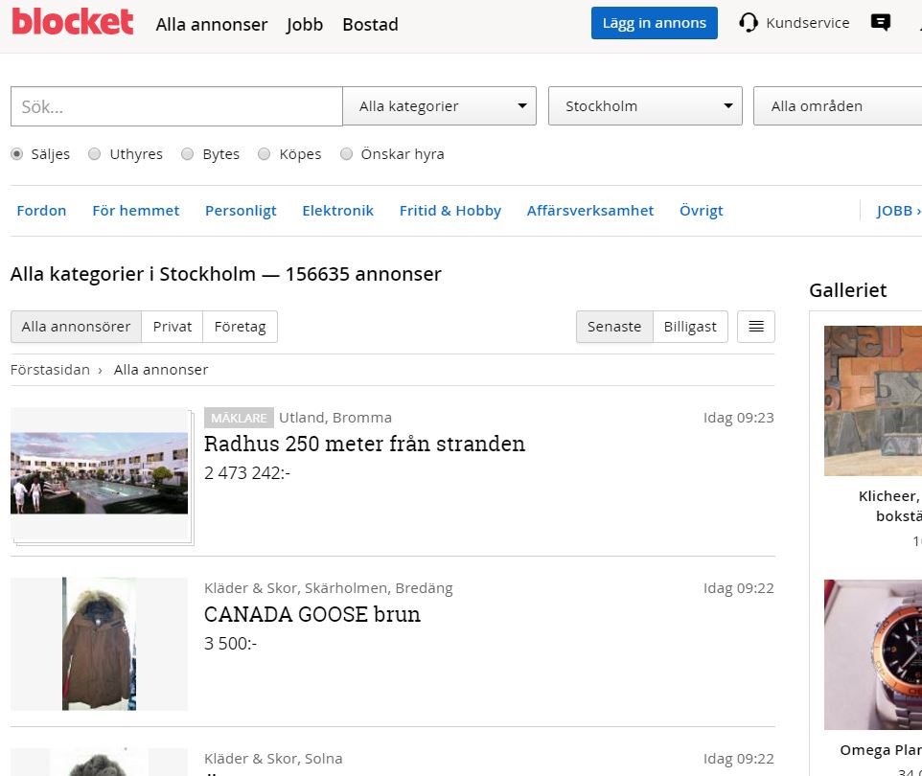The width and height of the screenshot is (922, 776).
Task: Click the Lägg in annons button
Action: click(655, 23)
